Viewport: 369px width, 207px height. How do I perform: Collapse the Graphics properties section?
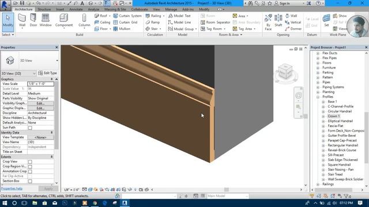(x=51, y=79)
